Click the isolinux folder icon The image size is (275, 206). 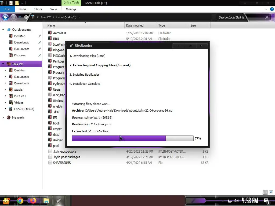point(50,140)
